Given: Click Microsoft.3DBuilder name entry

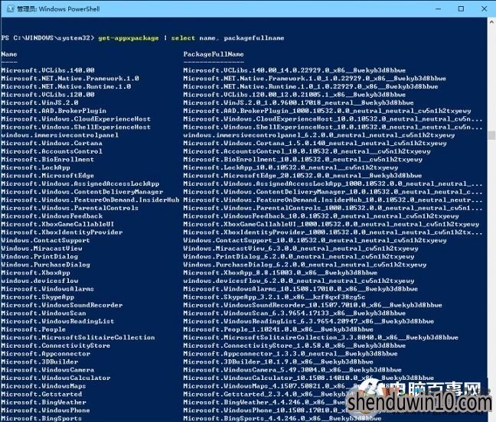Looking at the screenshot, I should pos(40,362).
